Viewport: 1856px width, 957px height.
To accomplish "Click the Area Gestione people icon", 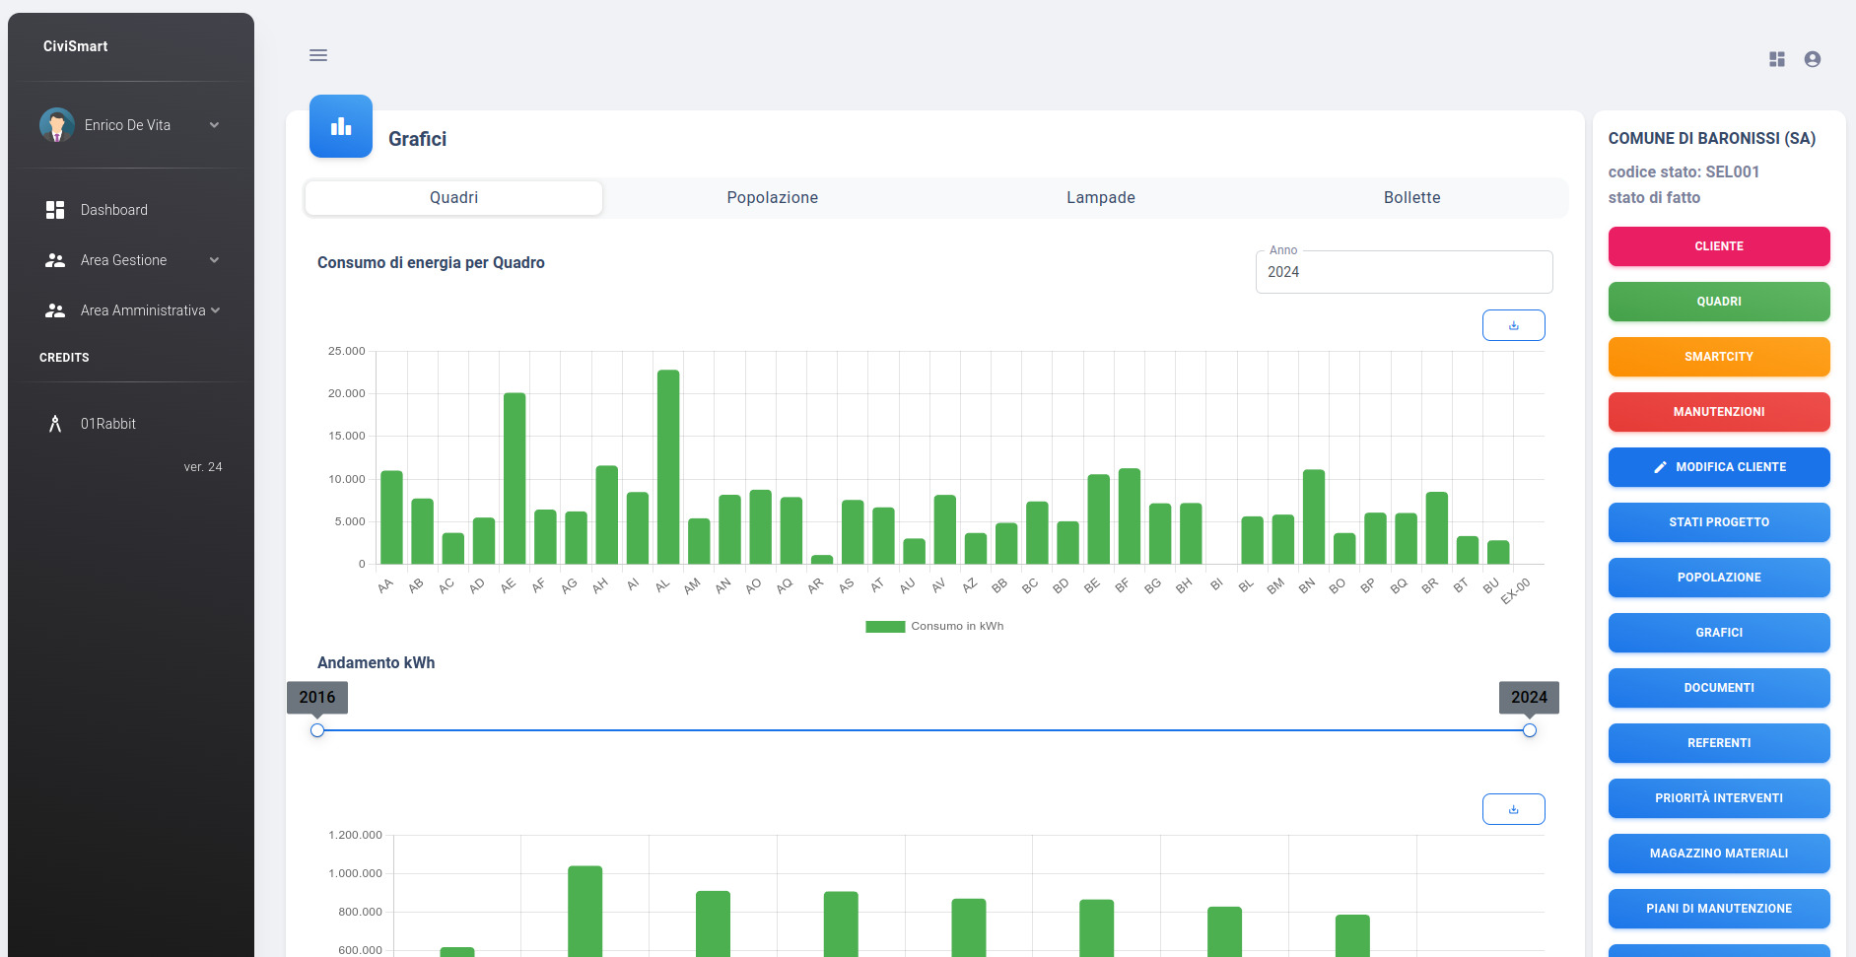I will [55, 260].
